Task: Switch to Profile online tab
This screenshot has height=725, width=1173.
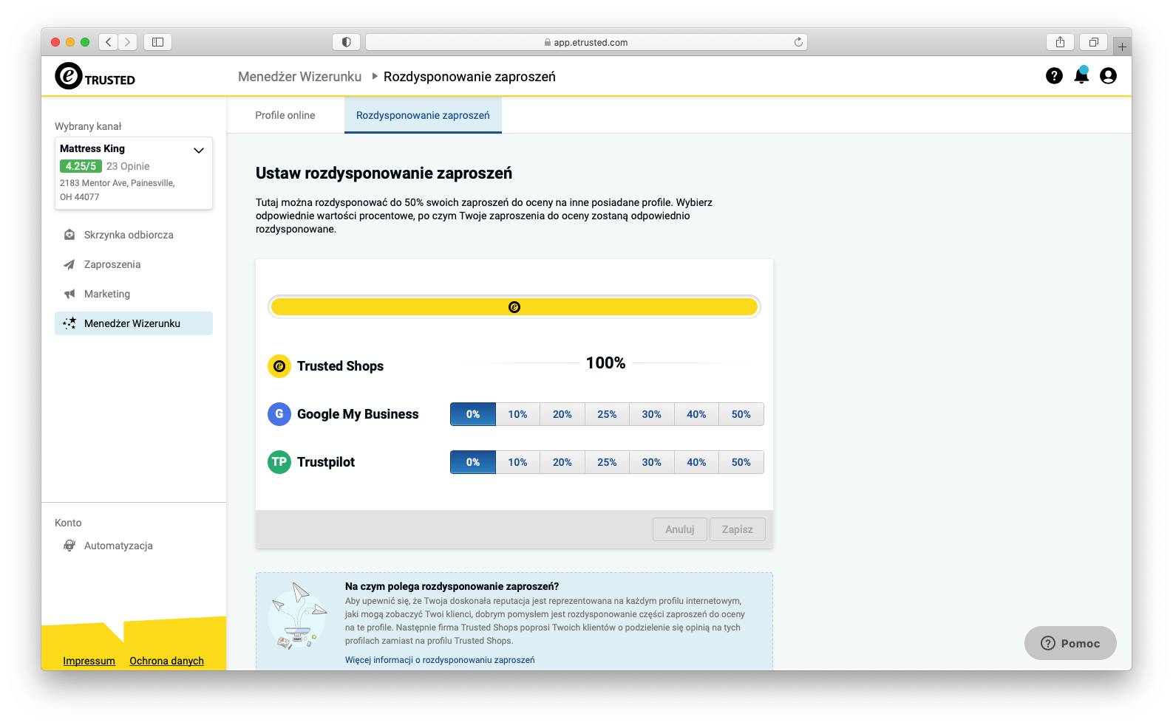Action: (285, 115)
